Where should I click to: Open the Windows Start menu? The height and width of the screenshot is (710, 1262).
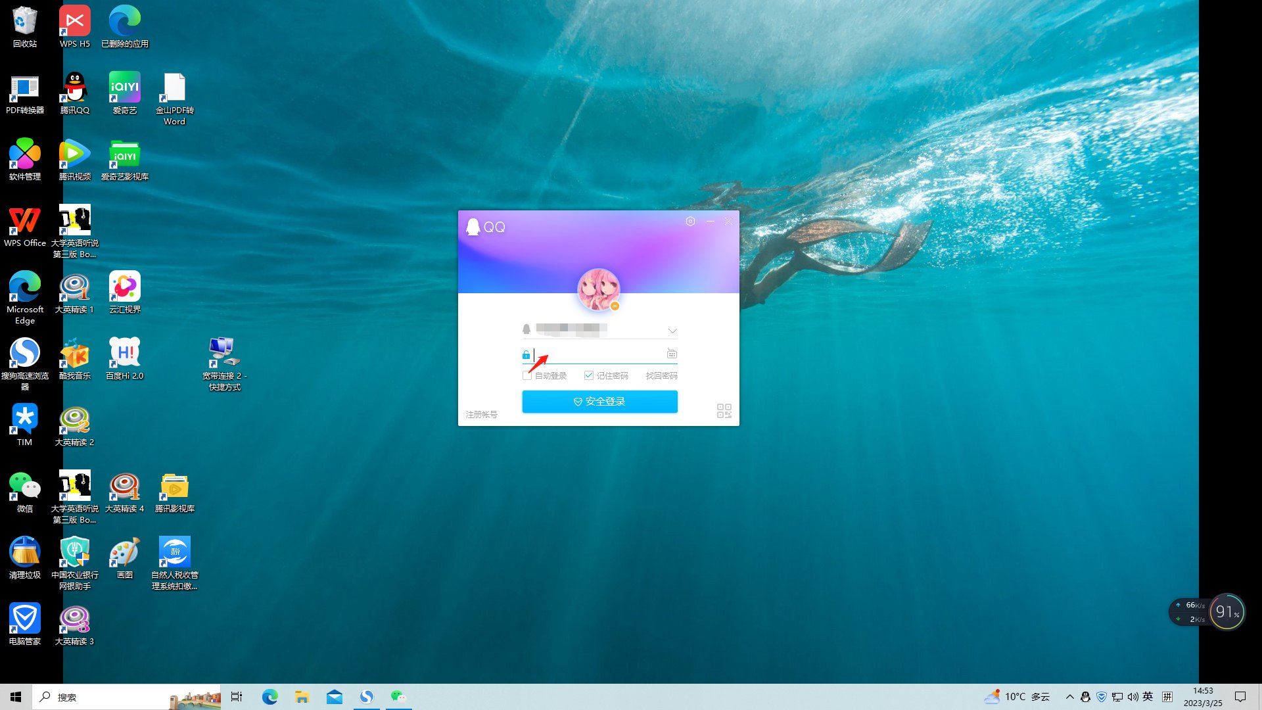tap(16, 697)
